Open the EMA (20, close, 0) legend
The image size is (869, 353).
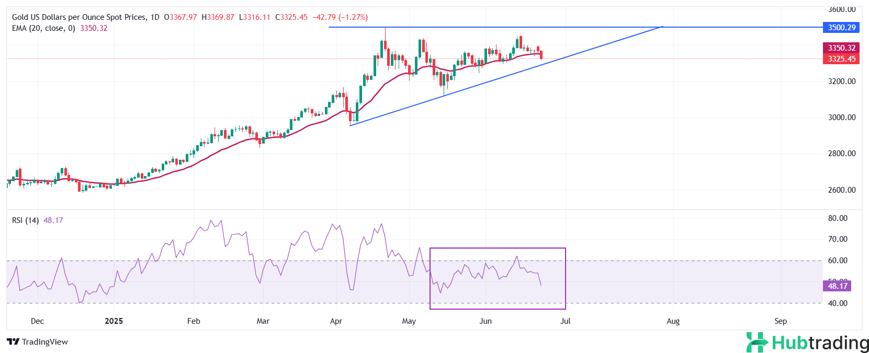(x=43, y=28)
